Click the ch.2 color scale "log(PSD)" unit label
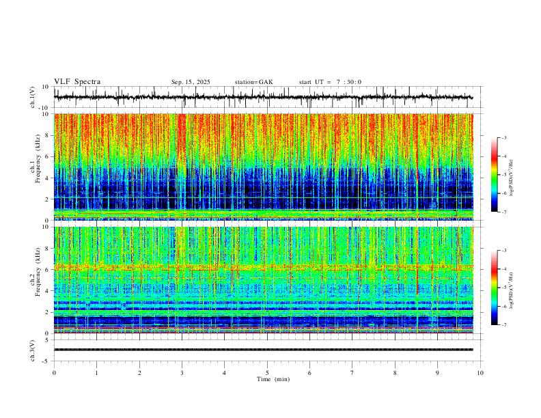 click(511, 291)
